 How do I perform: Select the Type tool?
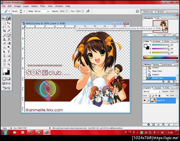click(9, 52)
